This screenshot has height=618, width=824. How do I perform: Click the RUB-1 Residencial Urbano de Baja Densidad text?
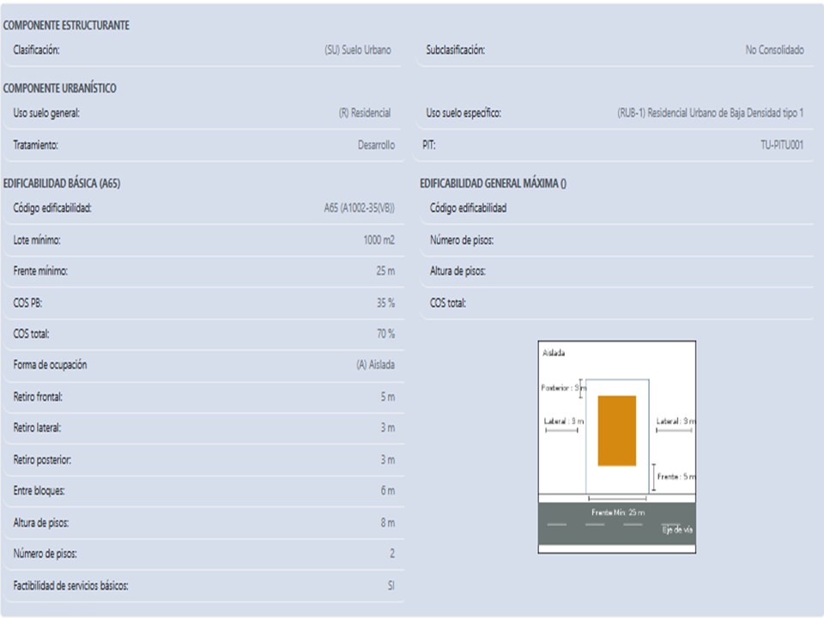(x=711, y=113)
